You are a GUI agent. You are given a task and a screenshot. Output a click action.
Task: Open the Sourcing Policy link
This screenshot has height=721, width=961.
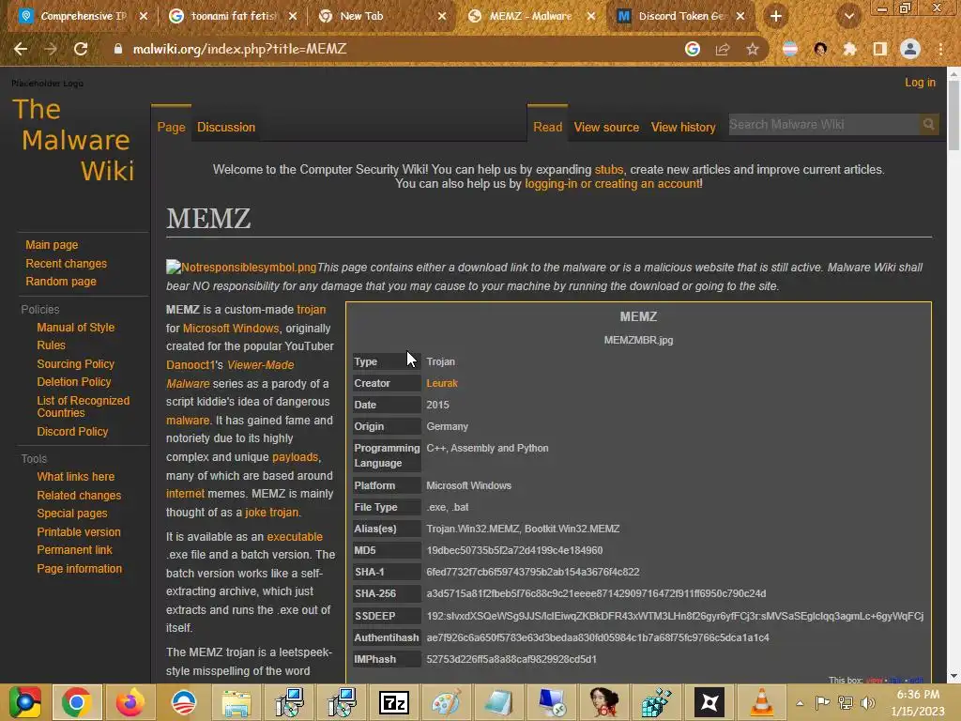(x=75, y=363)
